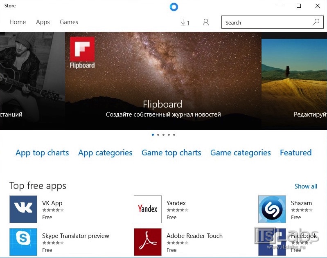Click the VK App star rating
Viewport: 327px width, 258px height.
pos(53,210)
